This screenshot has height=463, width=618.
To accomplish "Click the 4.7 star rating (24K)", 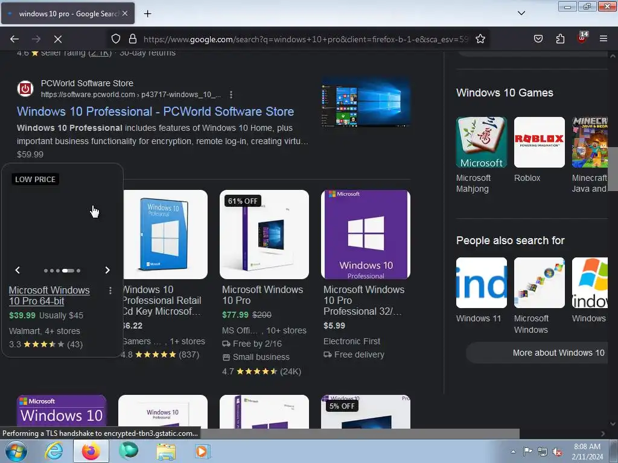I will tap(261, 371).
